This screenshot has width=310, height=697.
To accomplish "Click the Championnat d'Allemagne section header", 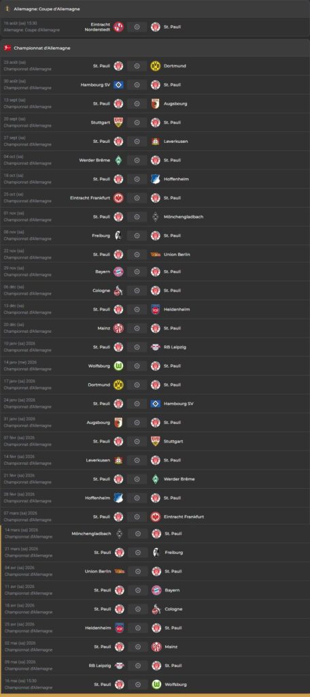I will coord(155,48).
